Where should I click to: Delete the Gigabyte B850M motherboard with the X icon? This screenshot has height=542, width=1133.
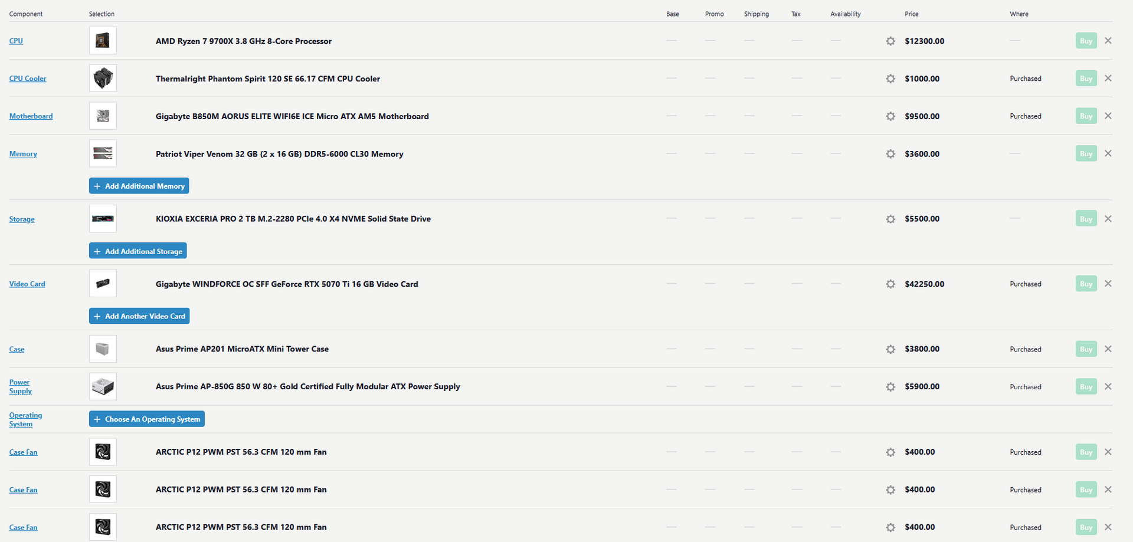point(1108,116)
